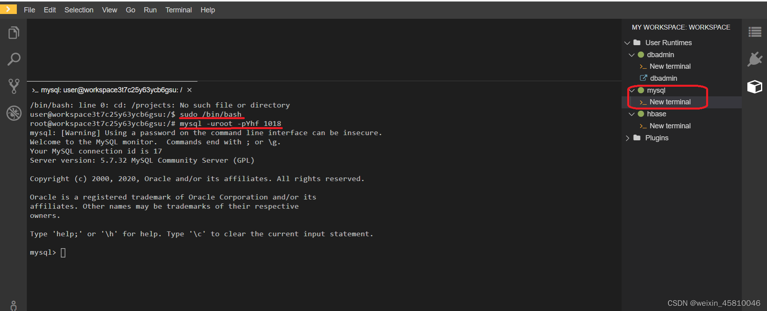This screenshot has height=311, width=767.
Task: Click the yellow arrow main menu icon
Action: tap(8, 9)
